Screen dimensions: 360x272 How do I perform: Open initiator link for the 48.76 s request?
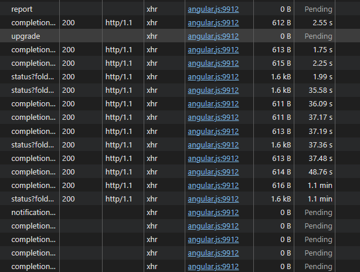click(x=213, y=172)
